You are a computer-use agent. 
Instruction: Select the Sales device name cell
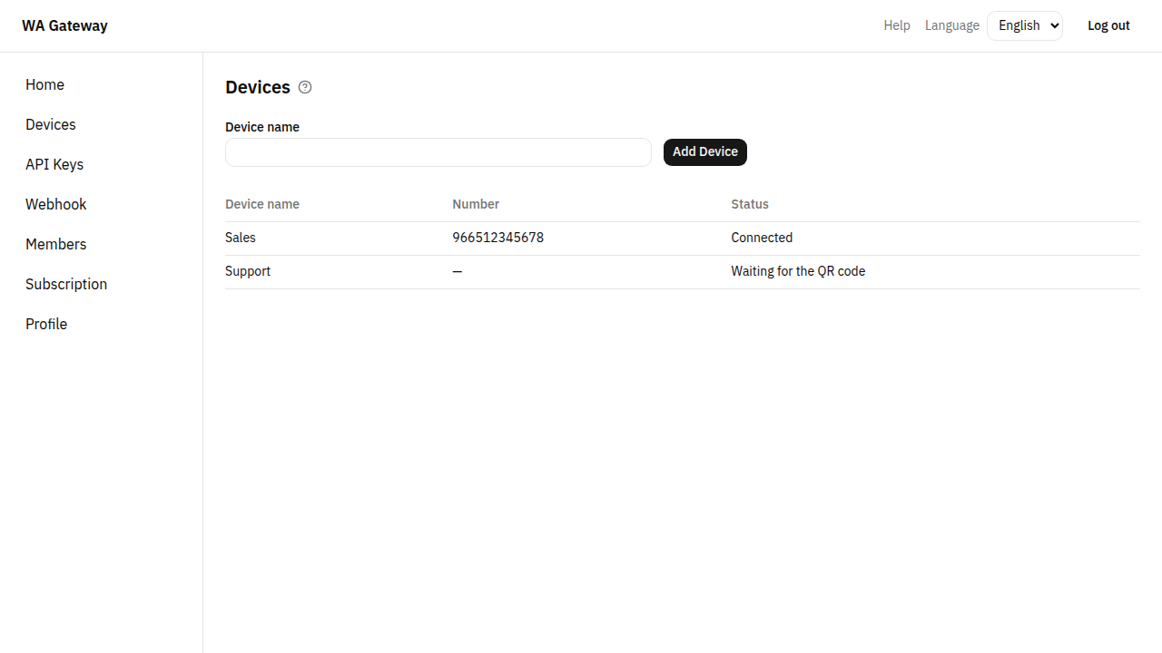tap(241, 238)
